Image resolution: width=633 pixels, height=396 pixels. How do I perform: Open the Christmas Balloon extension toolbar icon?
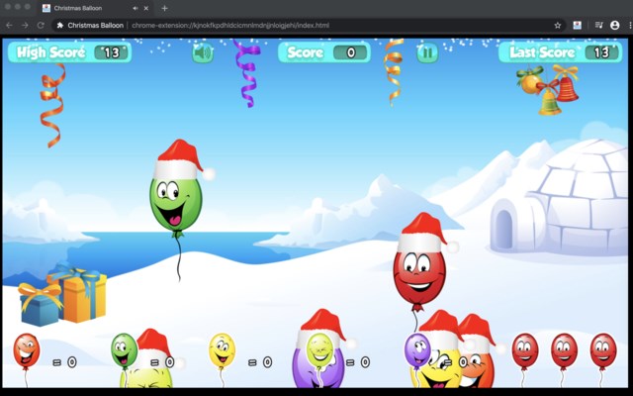[578, 25]
